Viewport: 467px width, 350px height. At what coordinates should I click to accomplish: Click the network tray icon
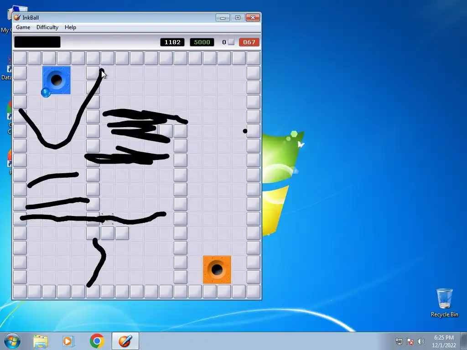click(x=399, y=341)
